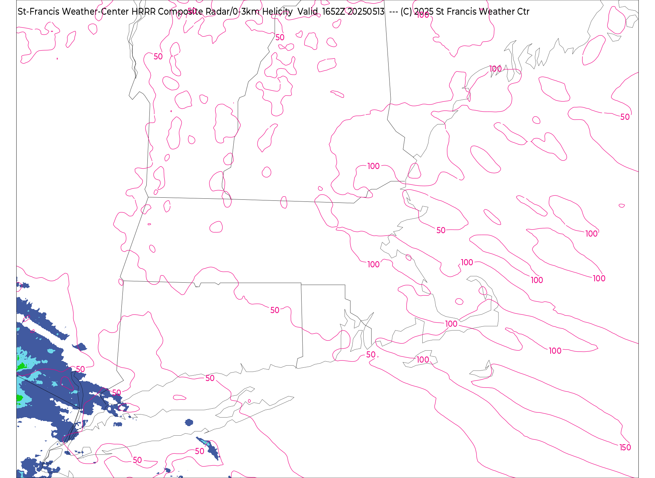
Task: Click the "St-Francis Weather-Center" title text
Action: pyautogui.click(x=73, y=12)
